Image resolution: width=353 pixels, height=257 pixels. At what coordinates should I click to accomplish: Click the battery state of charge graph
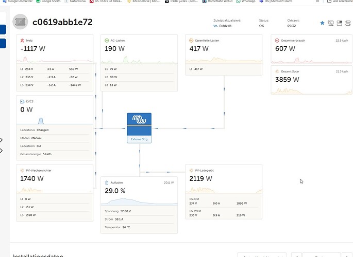click(x=139, y=201)
